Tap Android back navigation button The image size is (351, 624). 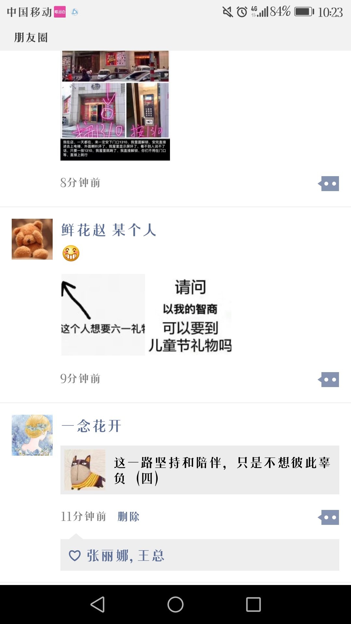[x=97, y=604]
